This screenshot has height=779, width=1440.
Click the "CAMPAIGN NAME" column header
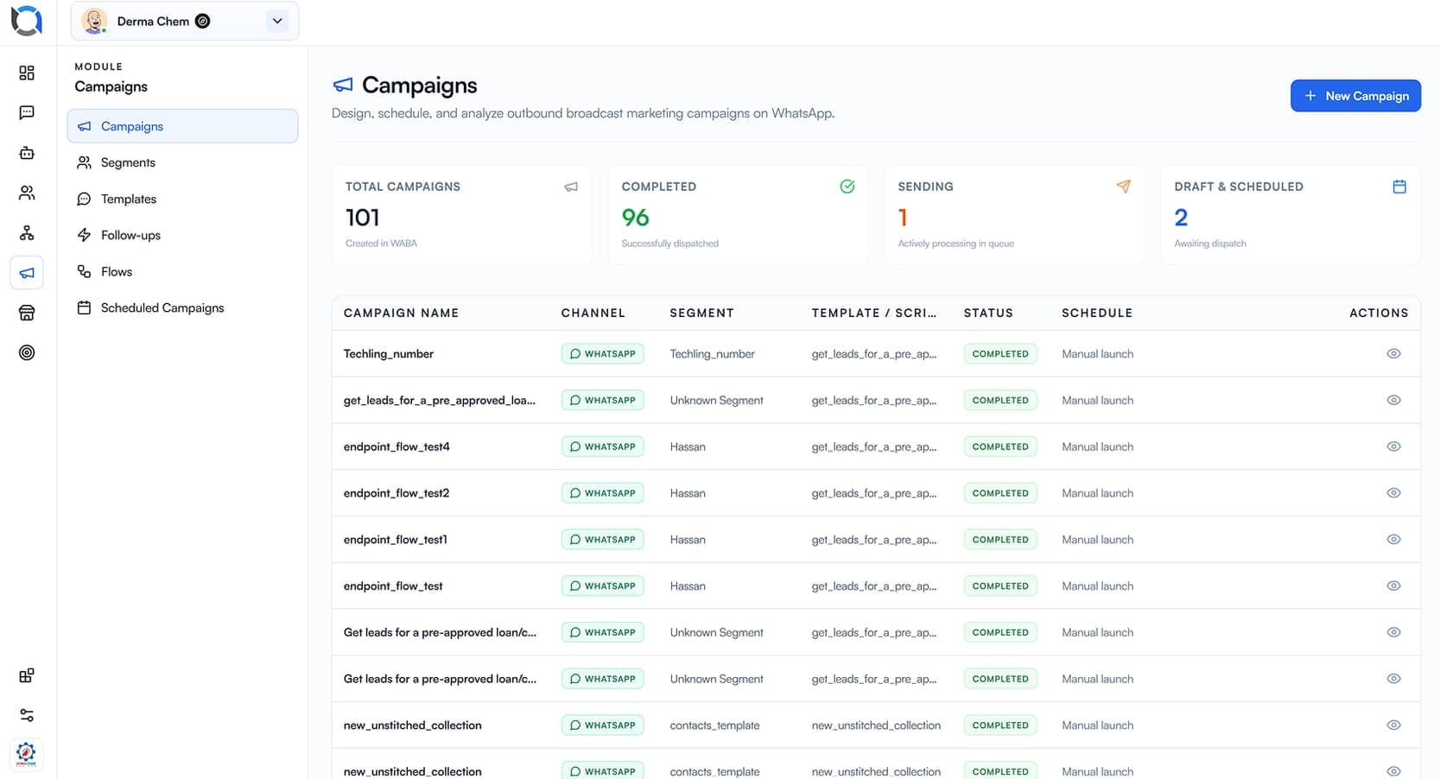click(401, 313)
